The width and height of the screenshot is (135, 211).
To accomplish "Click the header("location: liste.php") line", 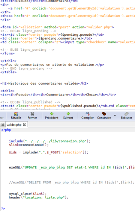I will (x=39, y=197).
